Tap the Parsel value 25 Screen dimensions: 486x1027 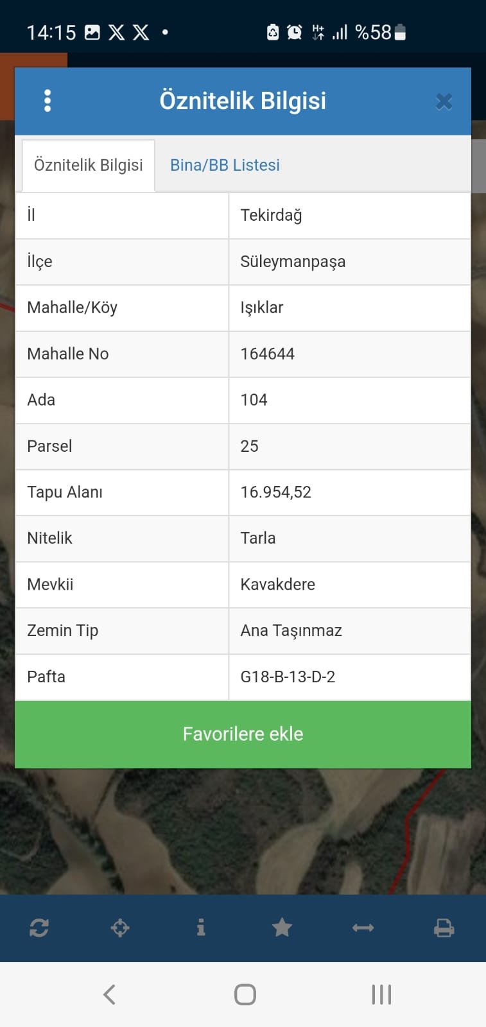tap(250, 446)
